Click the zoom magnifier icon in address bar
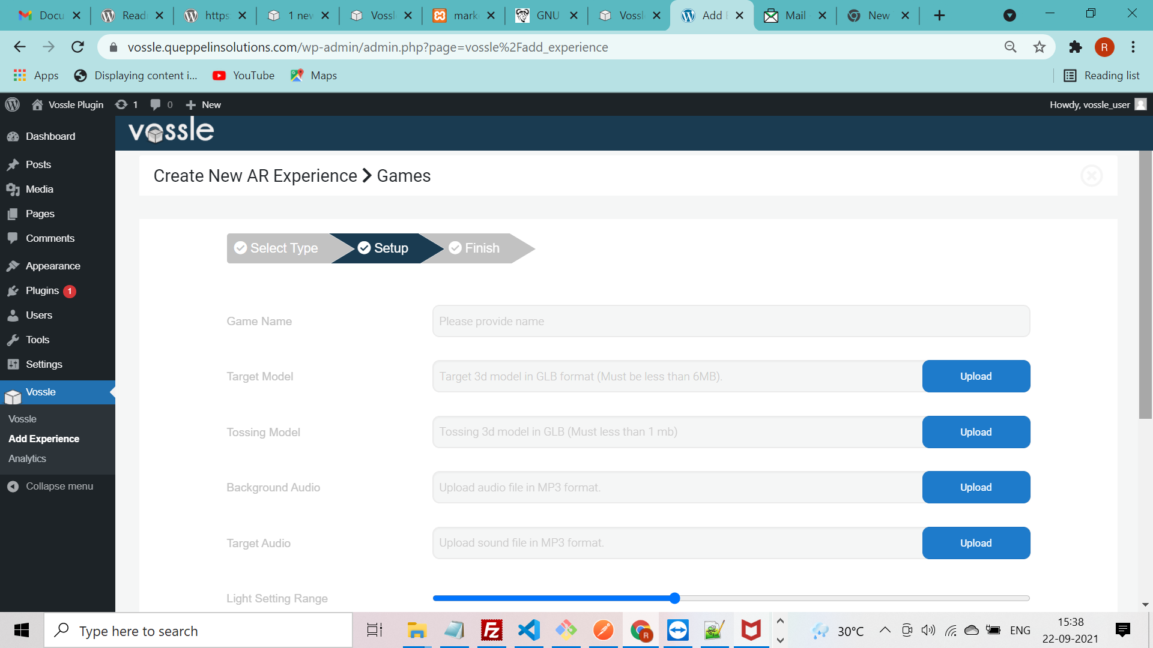This screenshot has width=1153, height=648. tap(1010, 47)
